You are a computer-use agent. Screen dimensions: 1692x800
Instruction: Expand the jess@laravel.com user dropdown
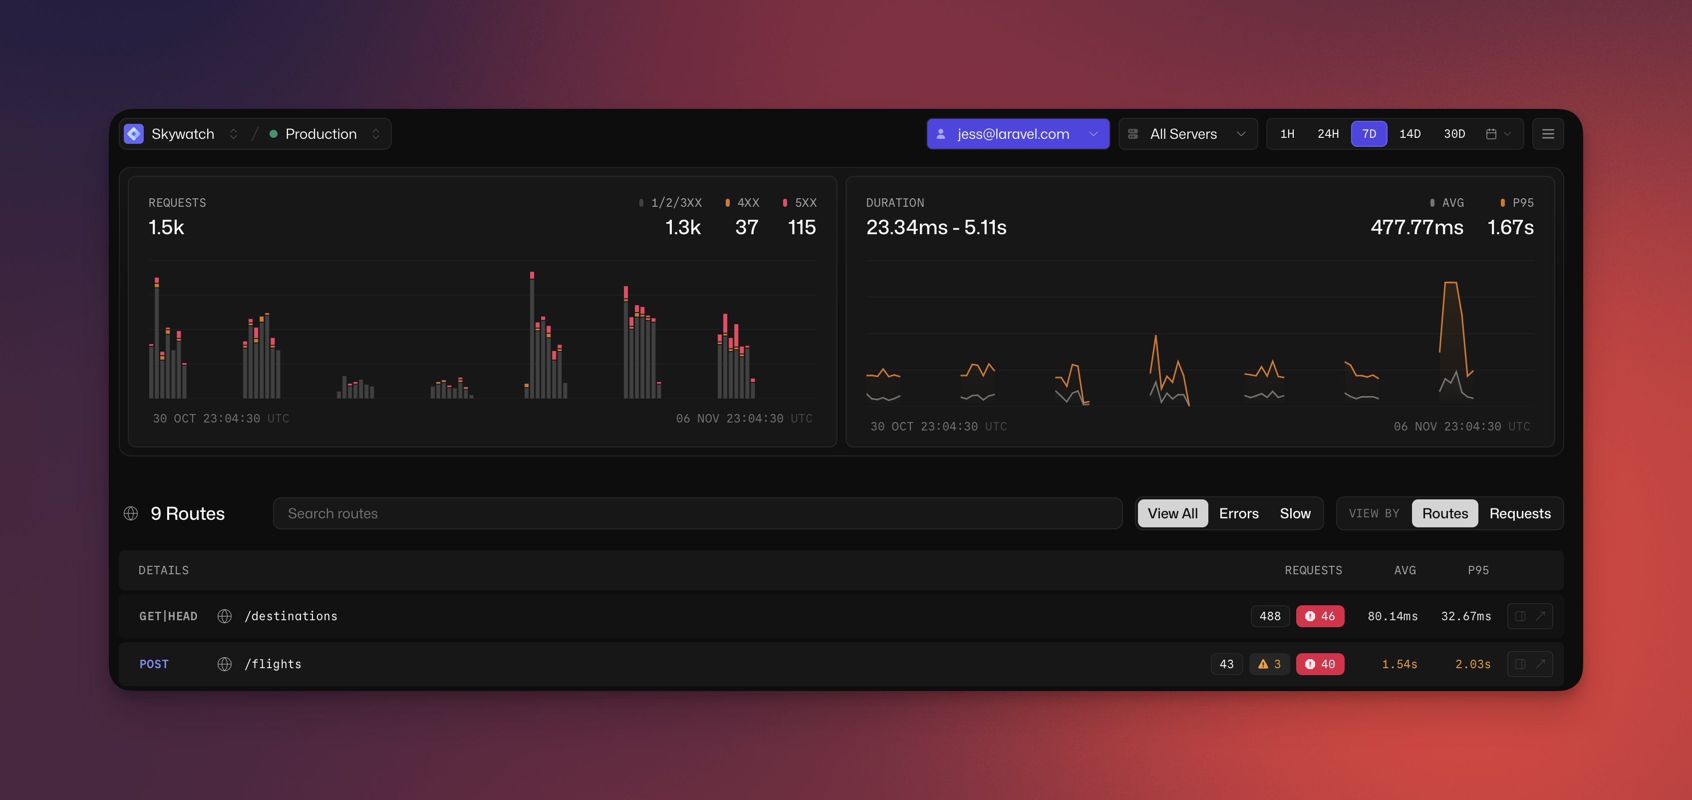[x=1017, y=134]
